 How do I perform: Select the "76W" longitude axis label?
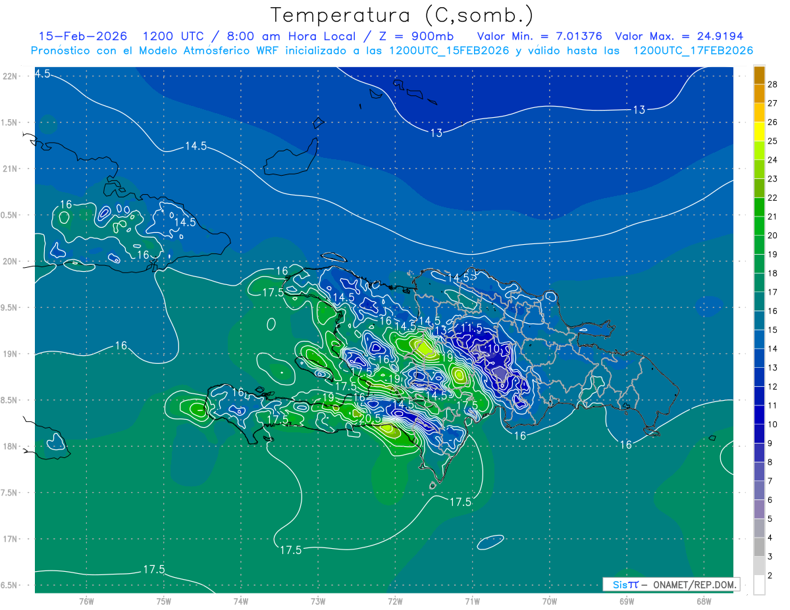point(86,601)
